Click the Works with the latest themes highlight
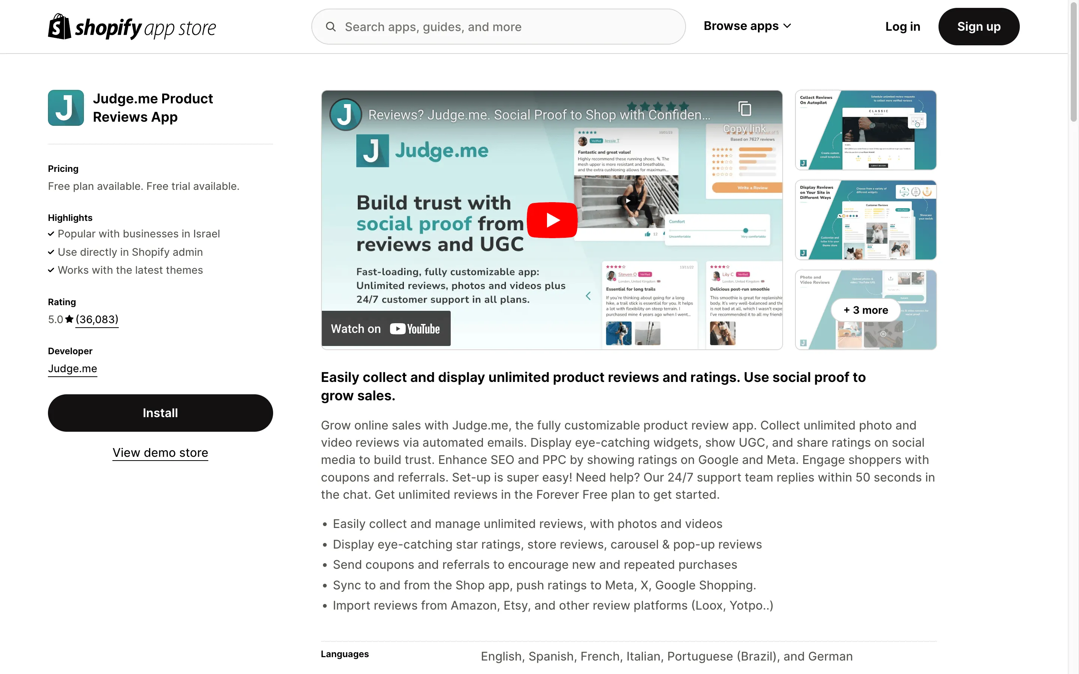 click(x=130, y=270)
